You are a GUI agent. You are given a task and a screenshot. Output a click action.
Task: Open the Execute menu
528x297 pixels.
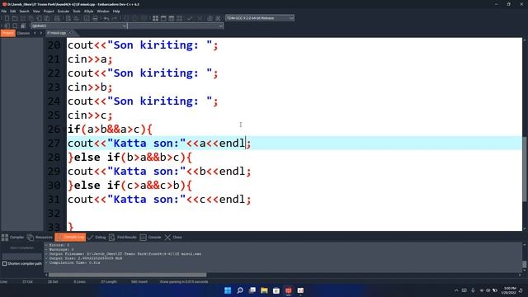[x=64, y=11]
